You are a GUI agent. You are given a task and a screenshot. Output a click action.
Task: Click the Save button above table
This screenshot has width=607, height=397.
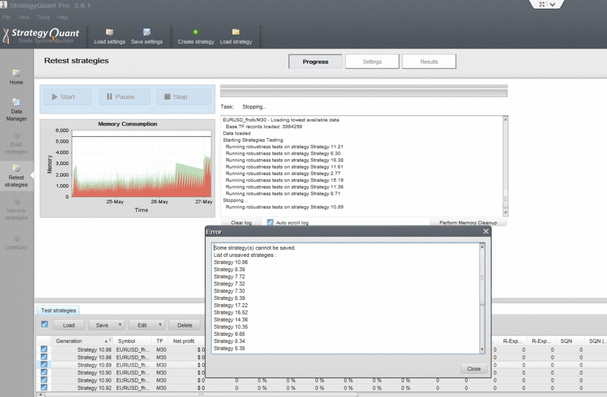(102, 325)
